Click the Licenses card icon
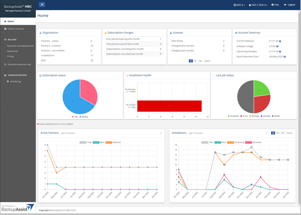The width and height of the screenshot is (301, 215). 171,33
